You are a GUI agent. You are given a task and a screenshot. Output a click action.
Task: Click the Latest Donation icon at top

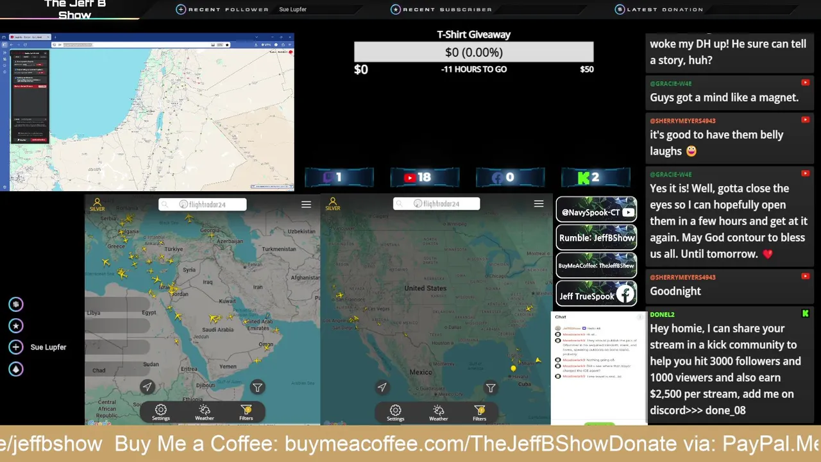(x=620, y=10)
